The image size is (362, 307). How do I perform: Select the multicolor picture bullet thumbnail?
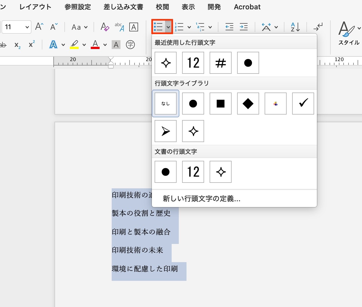click(276, 104)
